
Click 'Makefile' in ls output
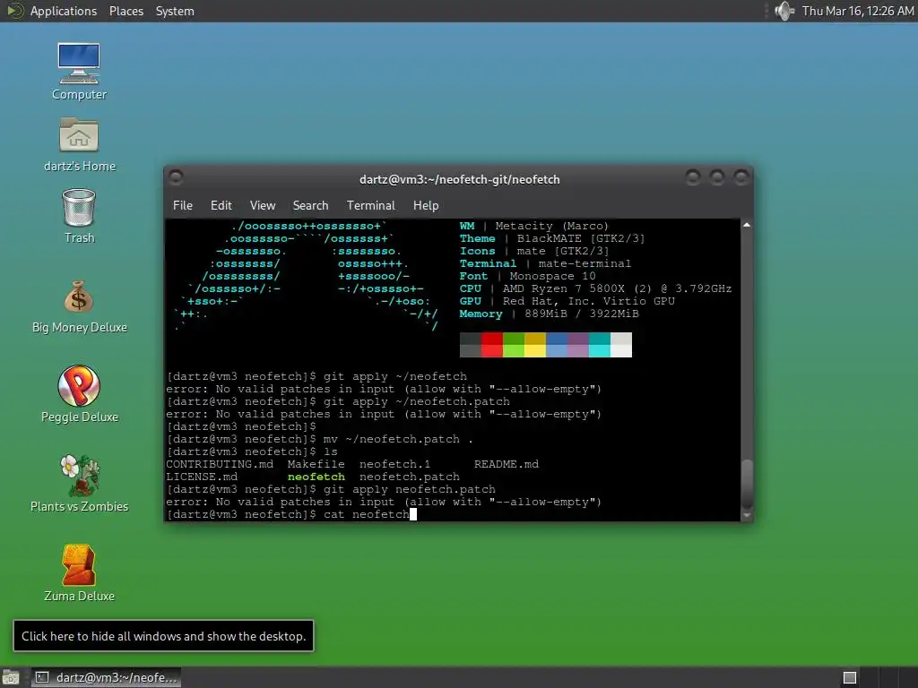316,465
